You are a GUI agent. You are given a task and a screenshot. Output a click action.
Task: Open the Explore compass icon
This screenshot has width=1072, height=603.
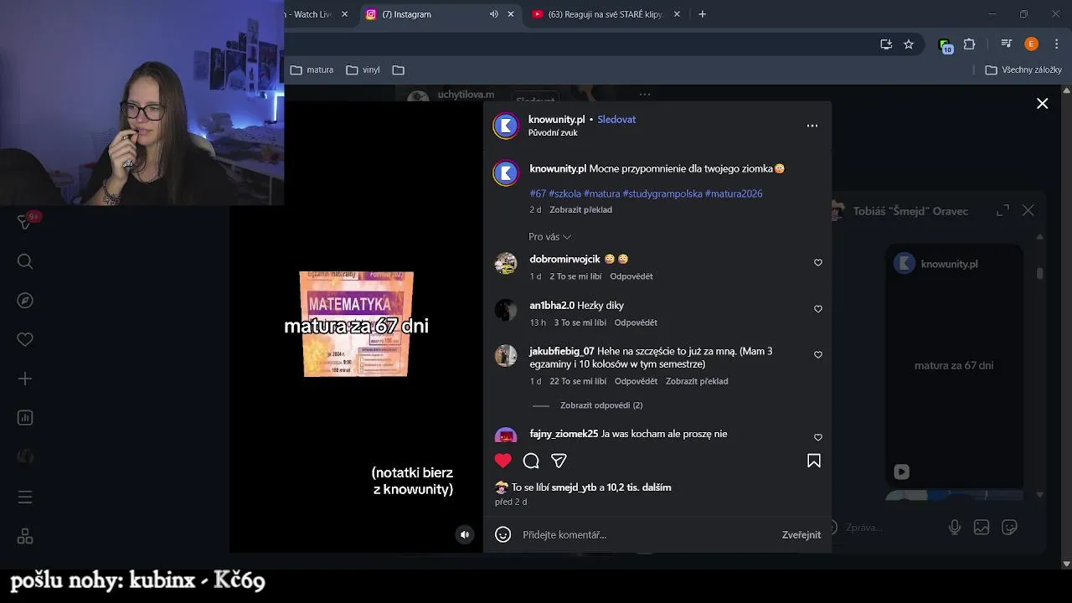[25, 301]
